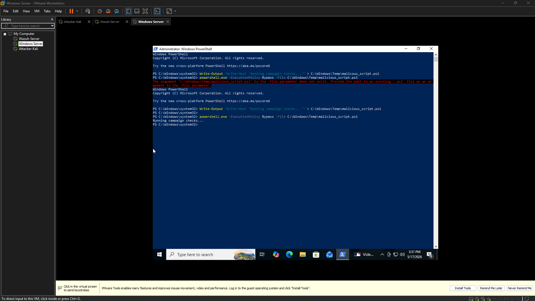Click the Remind Me Later button

(491, 288)
